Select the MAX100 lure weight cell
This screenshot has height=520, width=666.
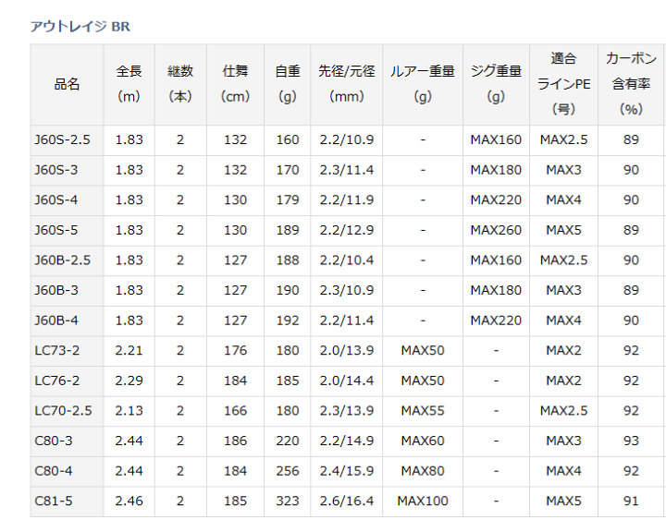click(423, 501)
